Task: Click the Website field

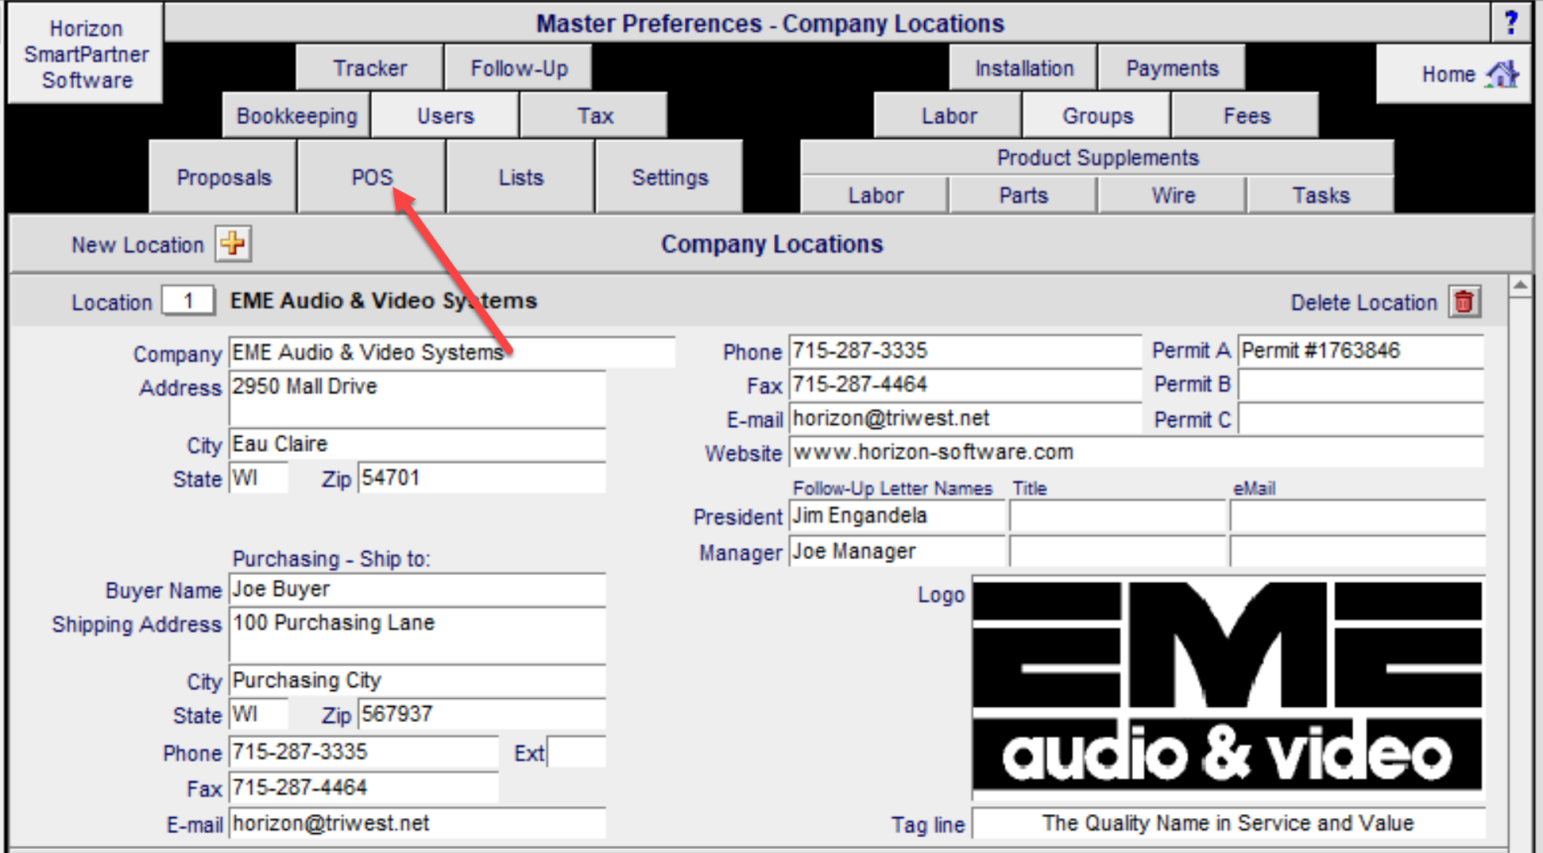Action: [x=1136, y=453]
